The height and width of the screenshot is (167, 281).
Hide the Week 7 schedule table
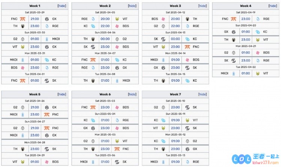(x=202, y=94)
